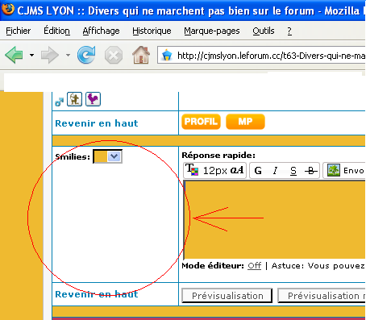Click the green Back arrow button
Viewport: 366px width, 320px height.
[14, 55]
